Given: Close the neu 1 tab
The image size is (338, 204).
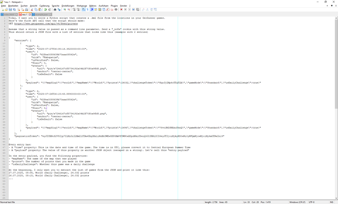Looking at the screenshot, I should point(30,14).
